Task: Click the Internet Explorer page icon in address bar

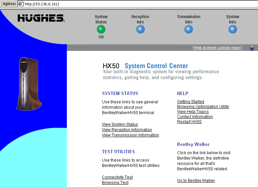Action: (x=20, y=4)
